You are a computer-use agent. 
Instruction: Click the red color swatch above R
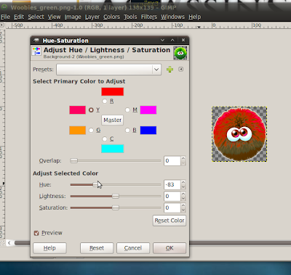[x=113, y=91]
